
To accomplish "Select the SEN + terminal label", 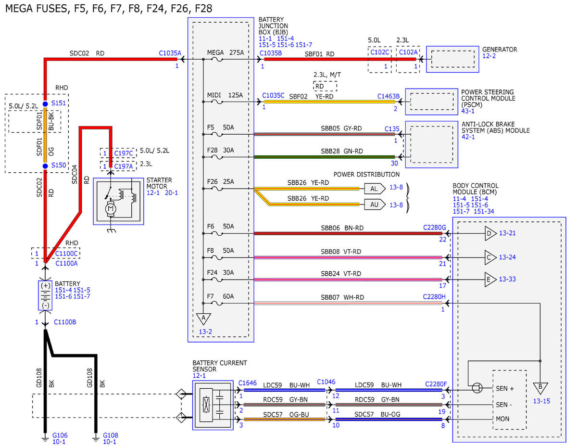I will pyautogui.click(x=505, y=389).
